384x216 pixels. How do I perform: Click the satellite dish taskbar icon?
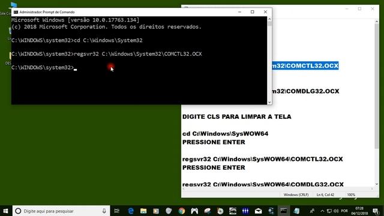click(207, 211)
